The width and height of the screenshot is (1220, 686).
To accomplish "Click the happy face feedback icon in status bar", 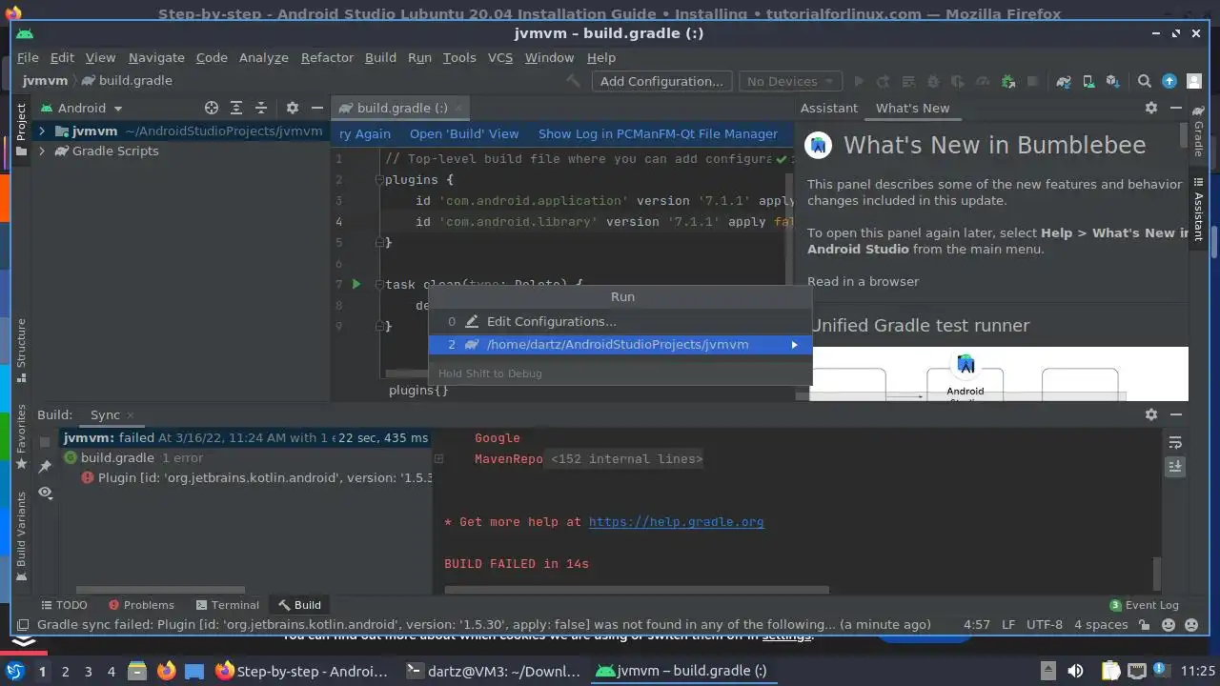I will tap(1168, 625).
